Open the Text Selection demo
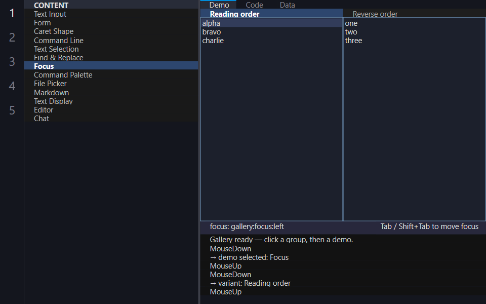The width and height of the screenshot is (486, 304). tap(111, 49)
